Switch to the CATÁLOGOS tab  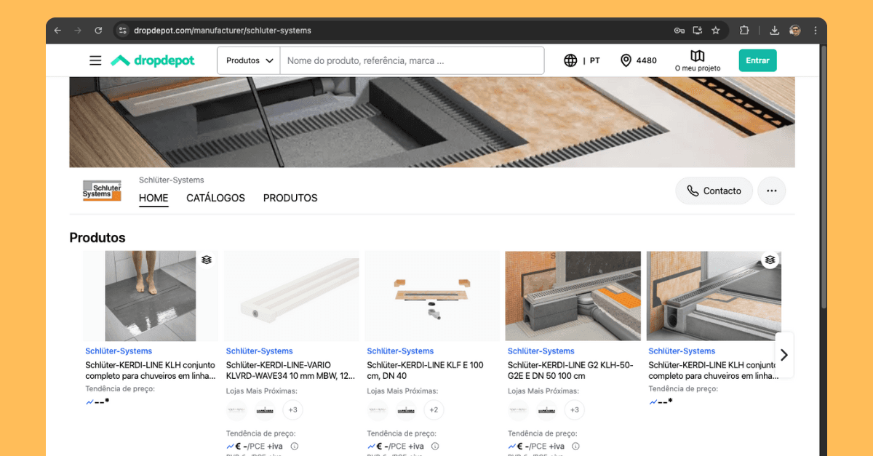[x=215, y=198]
